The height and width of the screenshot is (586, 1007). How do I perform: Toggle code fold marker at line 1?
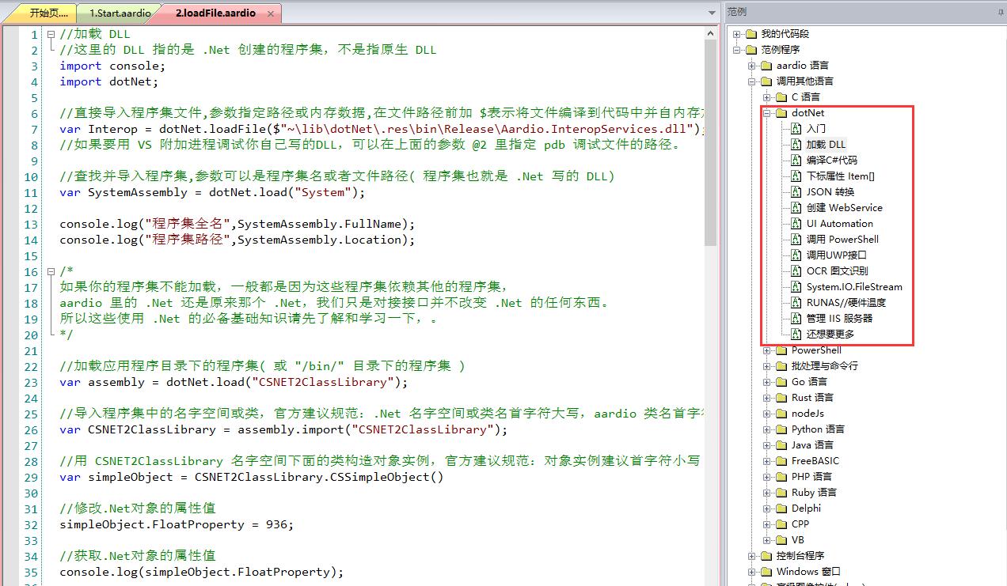(51, 34)
